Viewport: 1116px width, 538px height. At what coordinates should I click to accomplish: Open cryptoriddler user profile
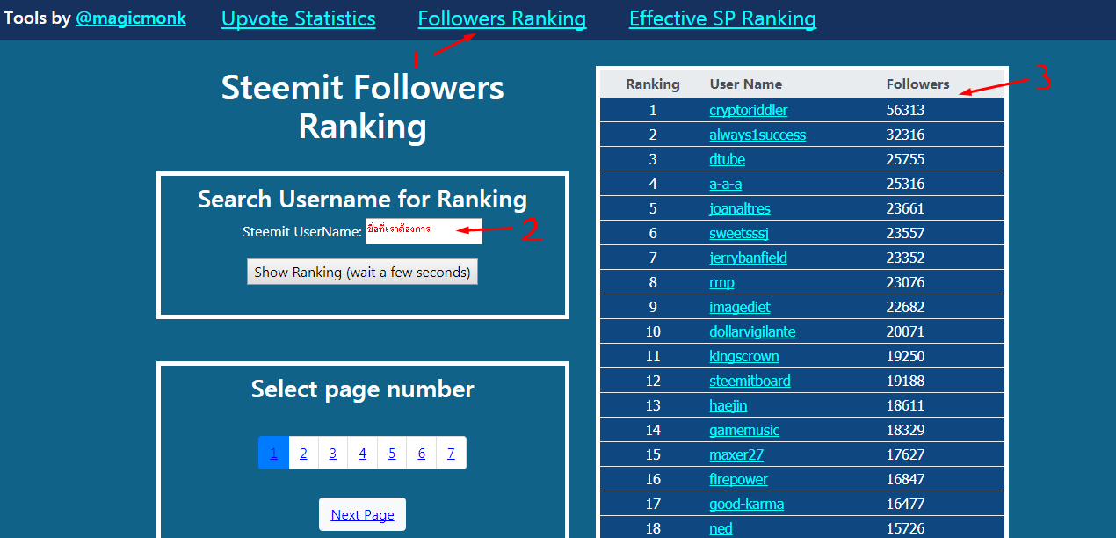[x=749, y=110]
